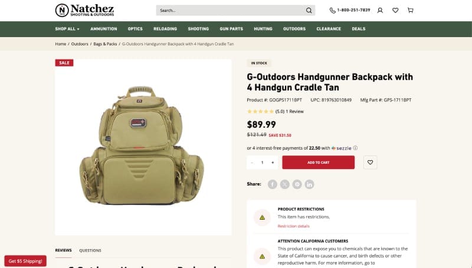472x268 pixels.
Task: Share product on Pinterest
Action: 297,184
